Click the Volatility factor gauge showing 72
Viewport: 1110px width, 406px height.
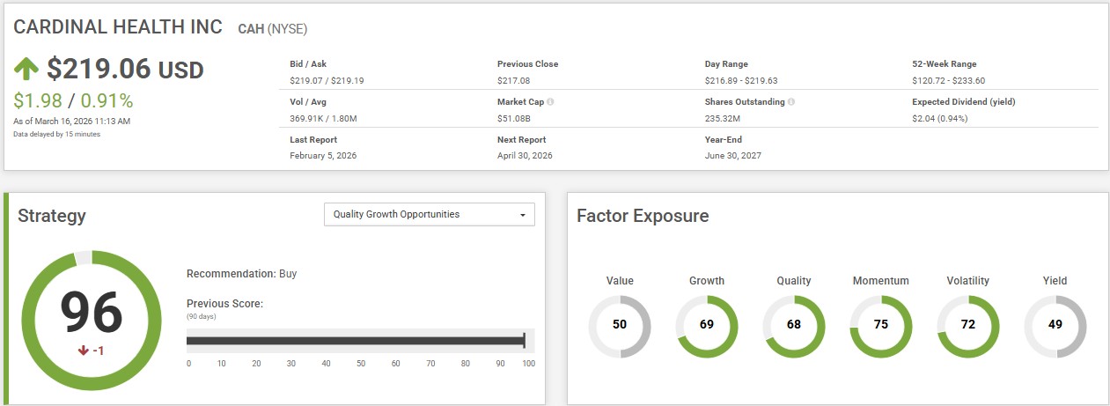tap(967, 325)
